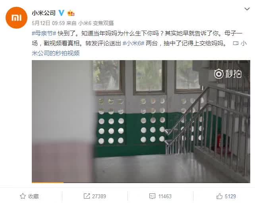Click the 秒拍 watermark logo on video
255x203 pixels.
[228, 74]
